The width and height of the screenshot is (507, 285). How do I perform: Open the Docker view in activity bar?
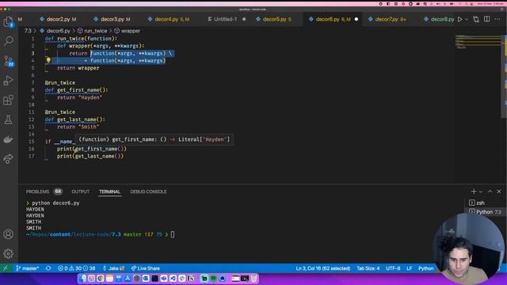(9, 139)
